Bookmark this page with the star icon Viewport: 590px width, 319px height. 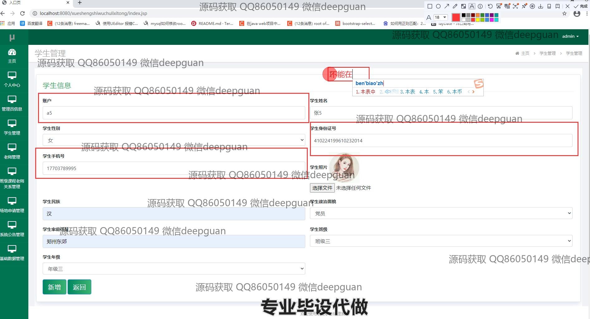(564, 14)
